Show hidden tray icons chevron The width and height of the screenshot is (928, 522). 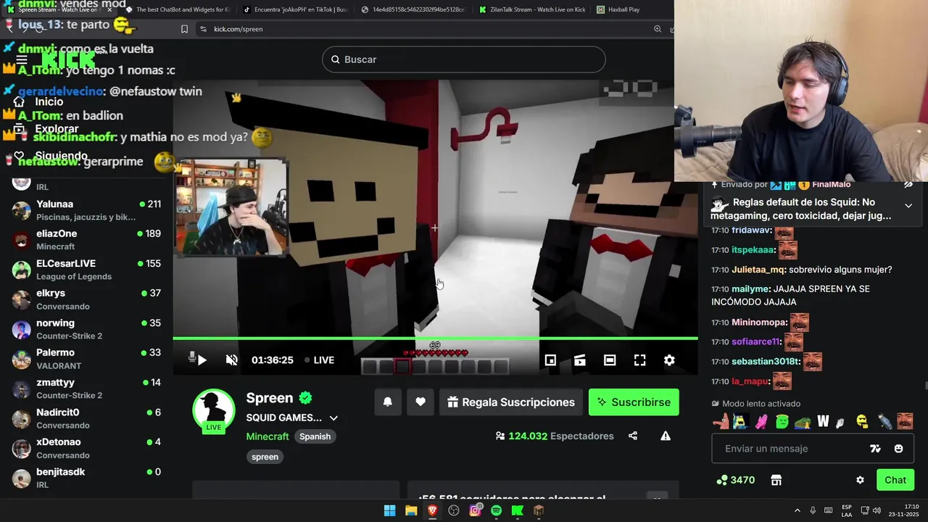point(797,510)
